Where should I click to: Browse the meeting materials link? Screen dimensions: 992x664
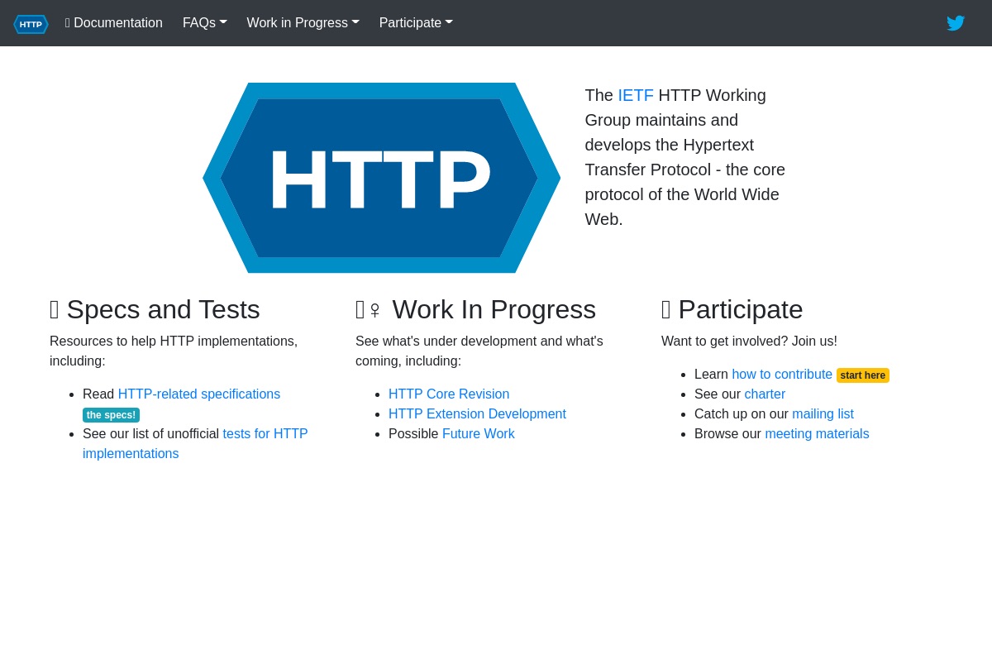(817, 434)
